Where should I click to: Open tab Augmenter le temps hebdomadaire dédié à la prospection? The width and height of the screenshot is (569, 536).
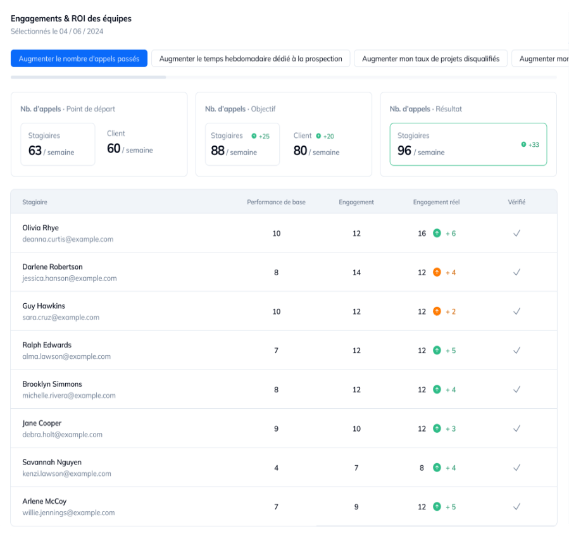pos(251,58)
